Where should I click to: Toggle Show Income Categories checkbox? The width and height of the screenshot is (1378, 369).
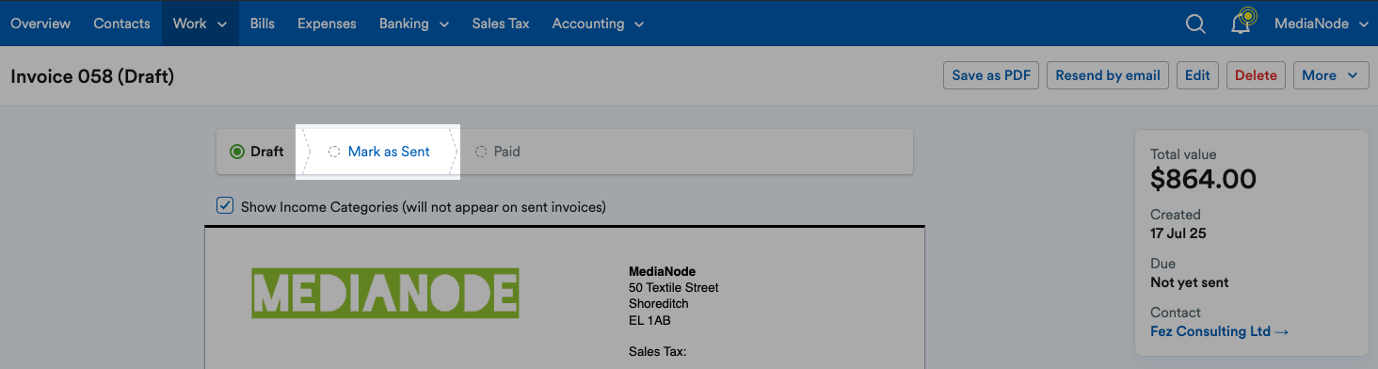tap(225, 205)
